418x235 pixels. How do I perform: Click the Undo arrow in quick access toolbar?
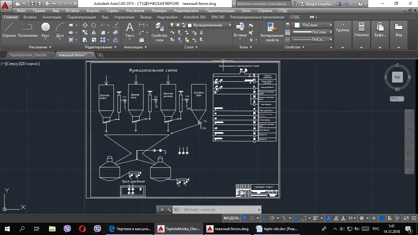tap(54, 4)
